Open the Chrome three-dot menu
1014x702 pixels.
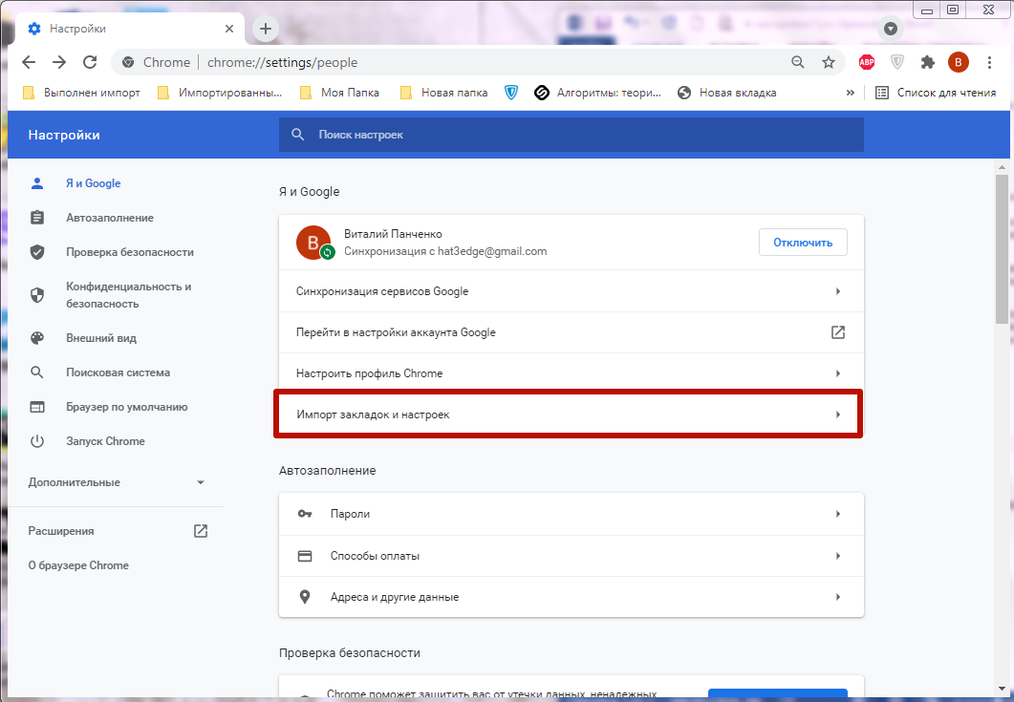coord(989,62)
